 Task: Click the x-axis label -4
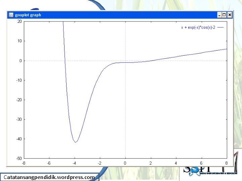click(x=74, y=163)
